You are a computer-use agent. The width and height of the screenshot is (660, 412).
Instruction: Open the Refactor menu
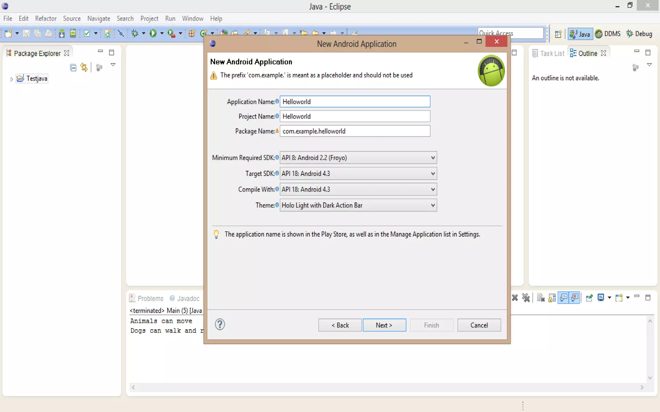46,18
